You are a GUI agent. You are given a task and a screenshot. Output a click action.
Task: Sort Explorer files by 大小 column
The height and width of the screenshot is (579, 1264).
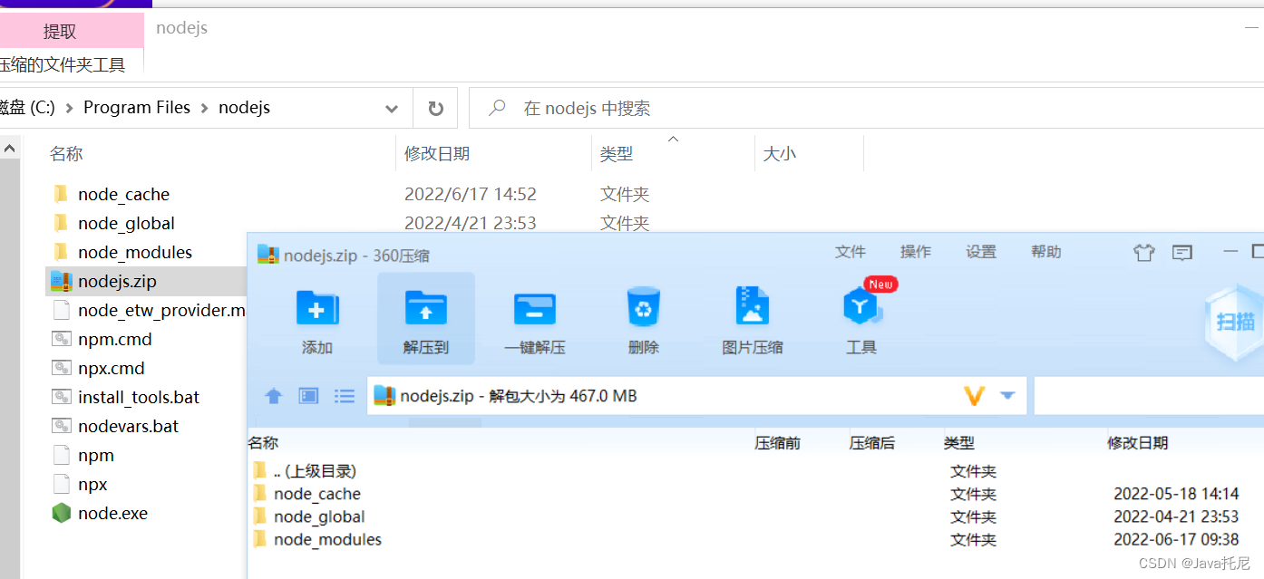780,154
